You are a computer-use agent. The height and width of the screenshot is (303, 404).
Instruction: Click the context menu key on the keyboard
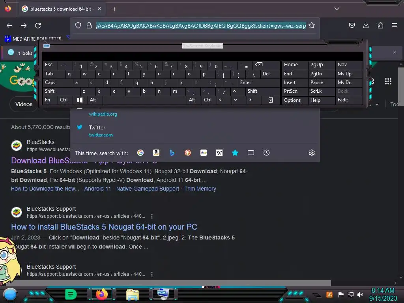pos(271,100)
